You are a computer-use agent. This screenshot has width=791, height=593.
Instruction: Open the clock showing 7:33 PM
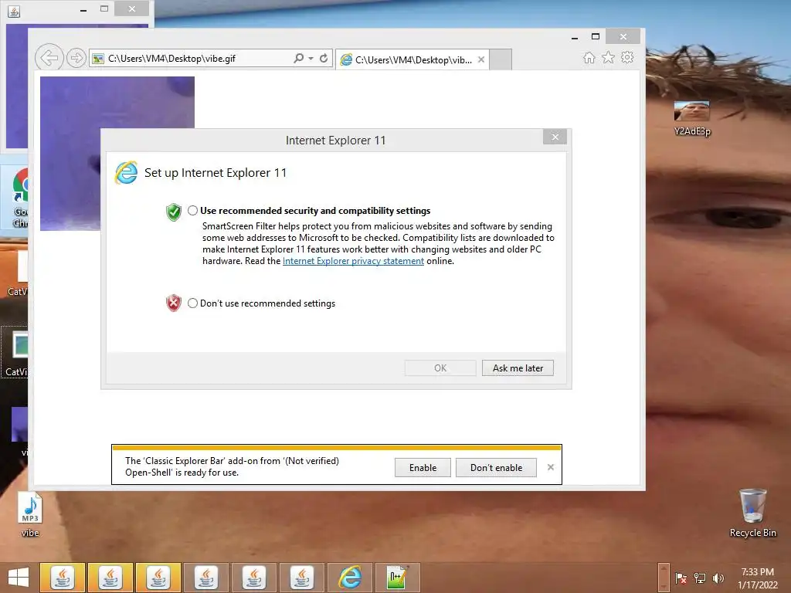[x=757, y=578]
